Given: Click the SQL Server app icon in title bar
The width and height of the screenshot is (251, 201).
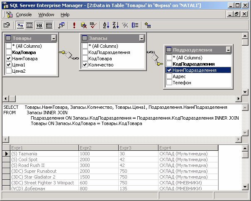Looking at the screenshot, I should tap(6, 5).
